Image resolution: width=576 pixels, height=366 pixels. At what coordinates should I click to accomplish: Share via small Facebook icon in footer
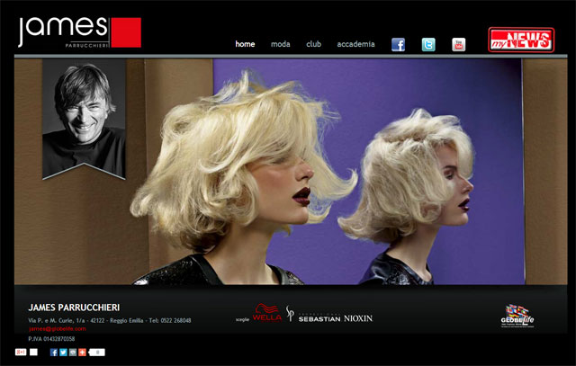pos(54,353)
